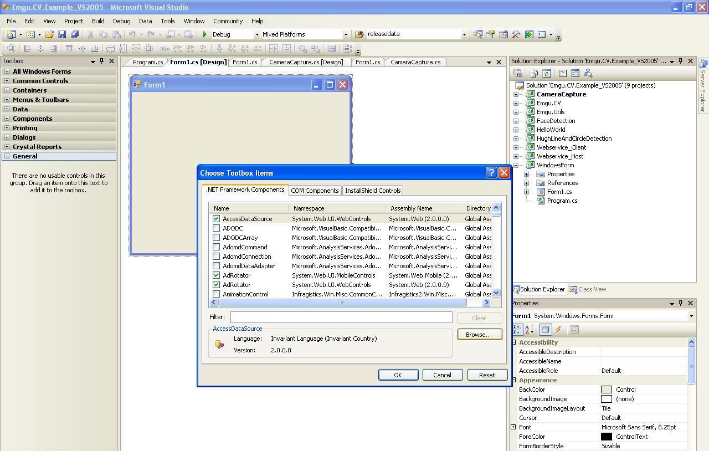
Task: Click the OK button in dialog
Action: pos(398,375)
